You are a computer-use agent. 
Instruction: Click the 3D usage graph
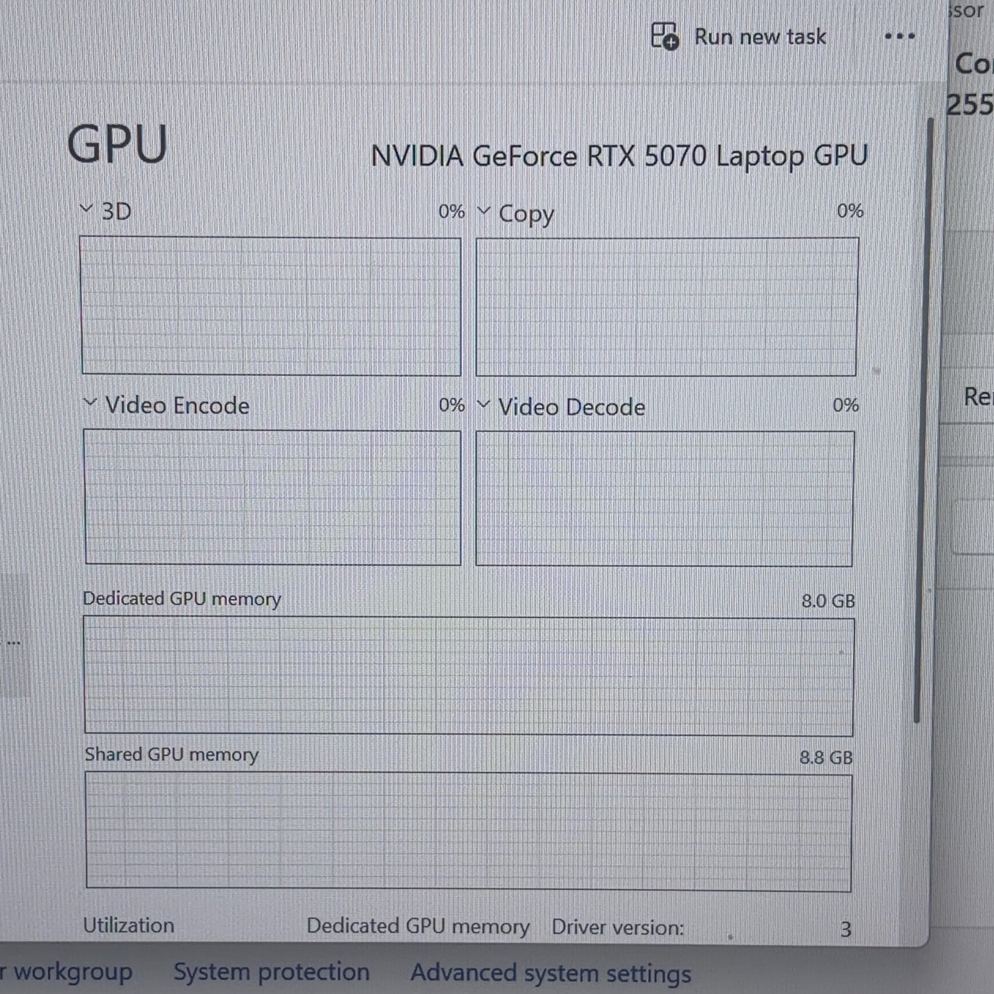[x=271, y=306]
